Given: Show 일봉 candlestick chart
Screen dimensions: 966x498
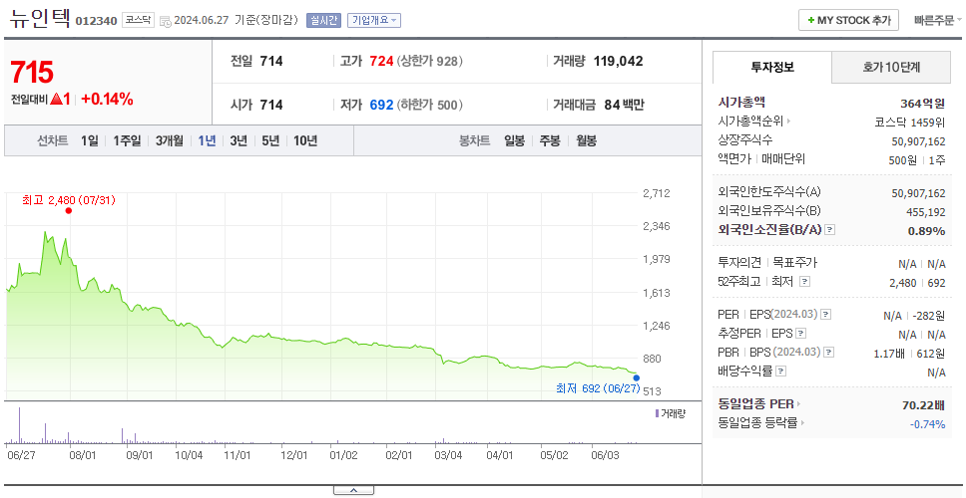Looking at the screenshot, I should (514, 140).
